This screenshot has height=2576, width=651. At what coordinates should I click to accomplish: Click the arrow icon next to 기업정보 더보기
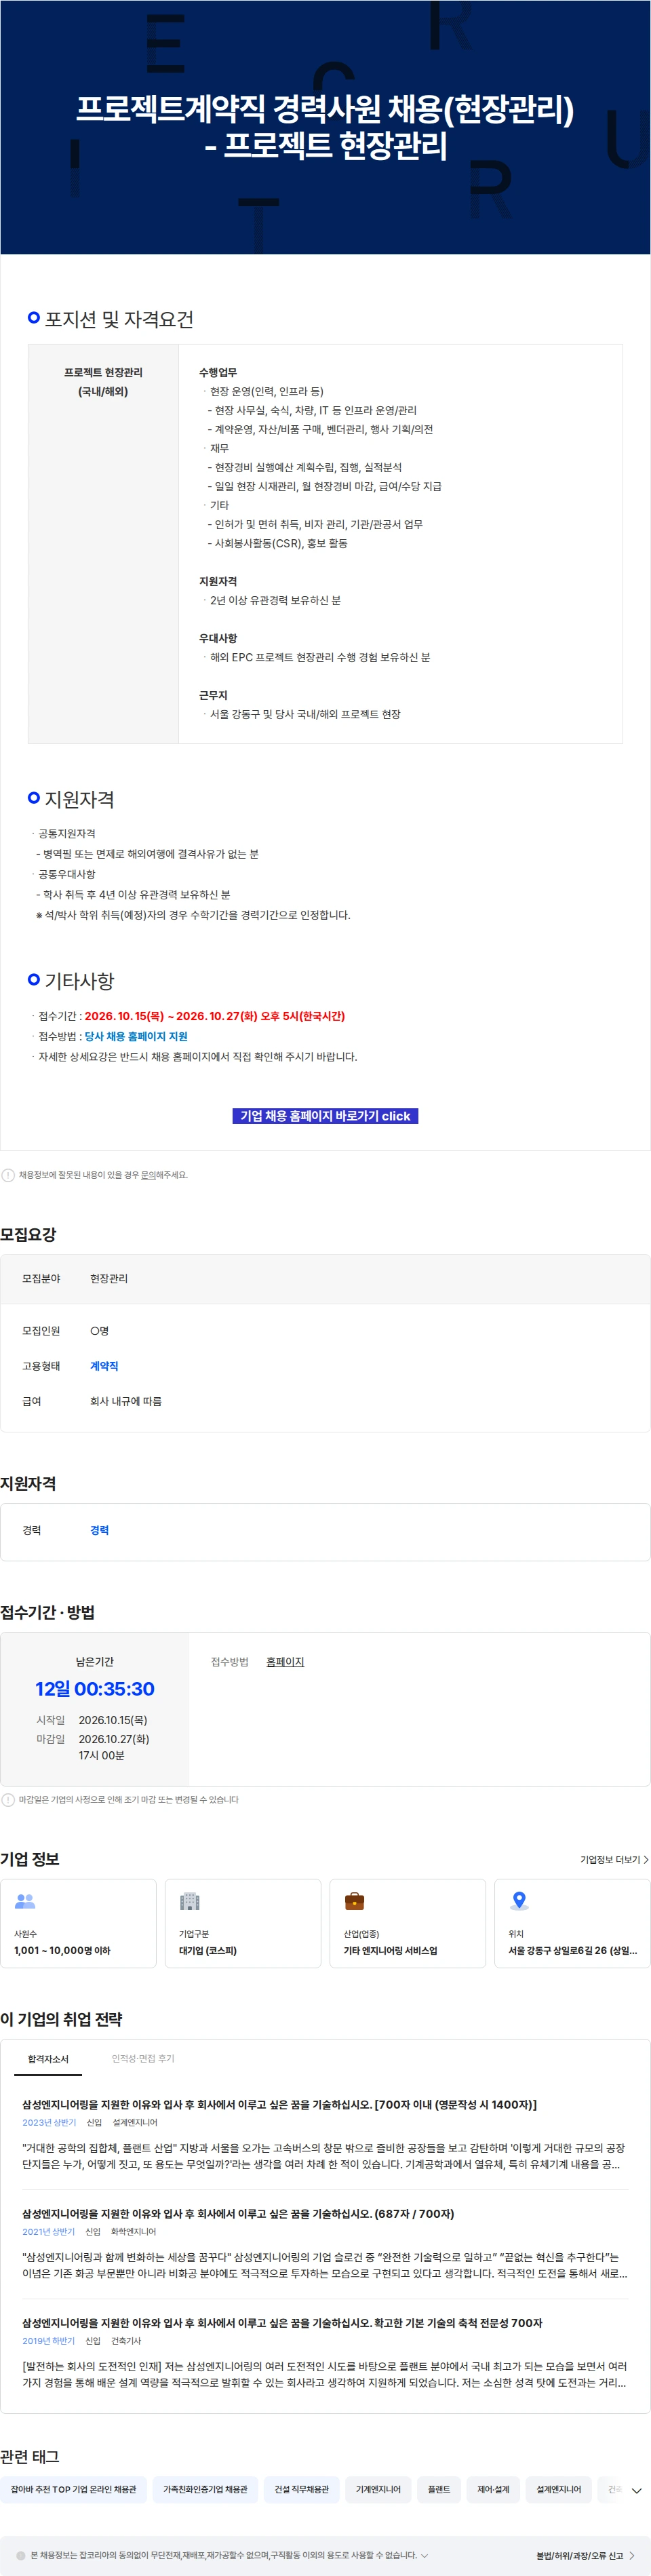coord(646,1860)
